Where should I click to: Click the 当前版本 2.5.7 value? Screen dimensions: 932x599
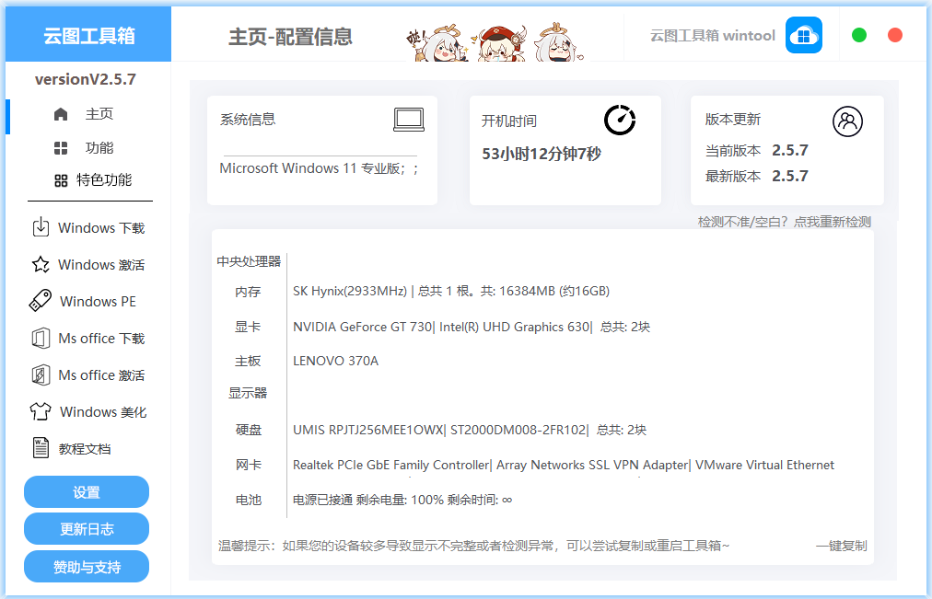click(790, 150)
